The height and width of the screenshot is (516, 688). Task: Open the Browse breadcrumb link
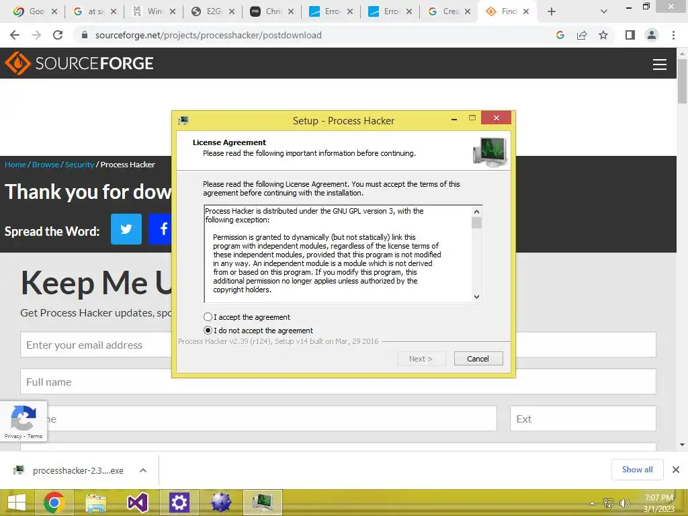[x=46, y=165]
